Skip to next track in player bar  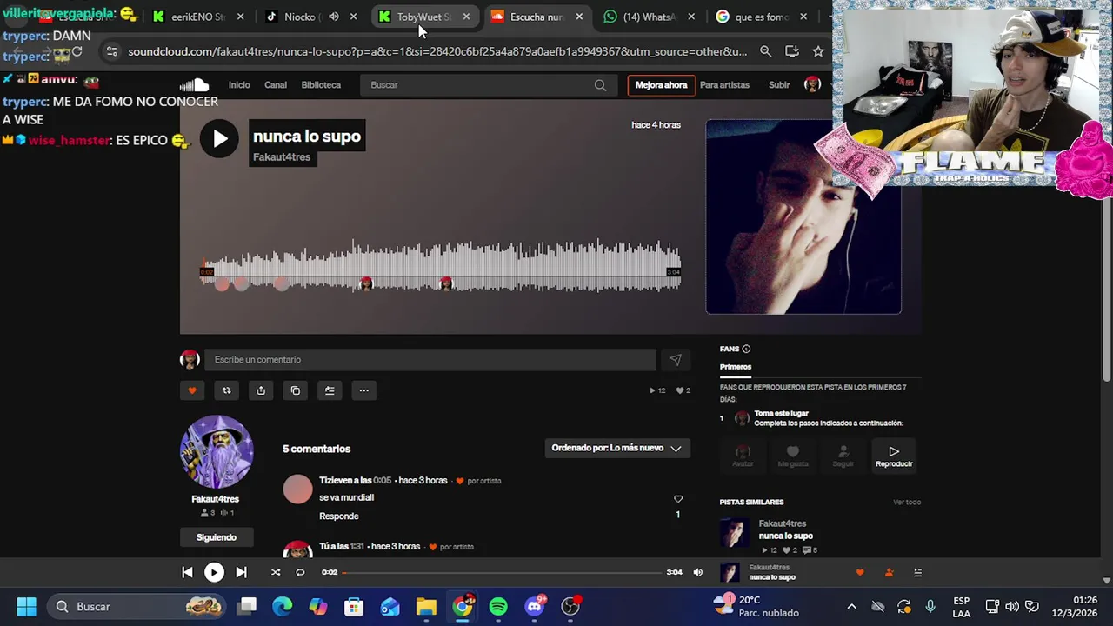[x=241, y=572]
